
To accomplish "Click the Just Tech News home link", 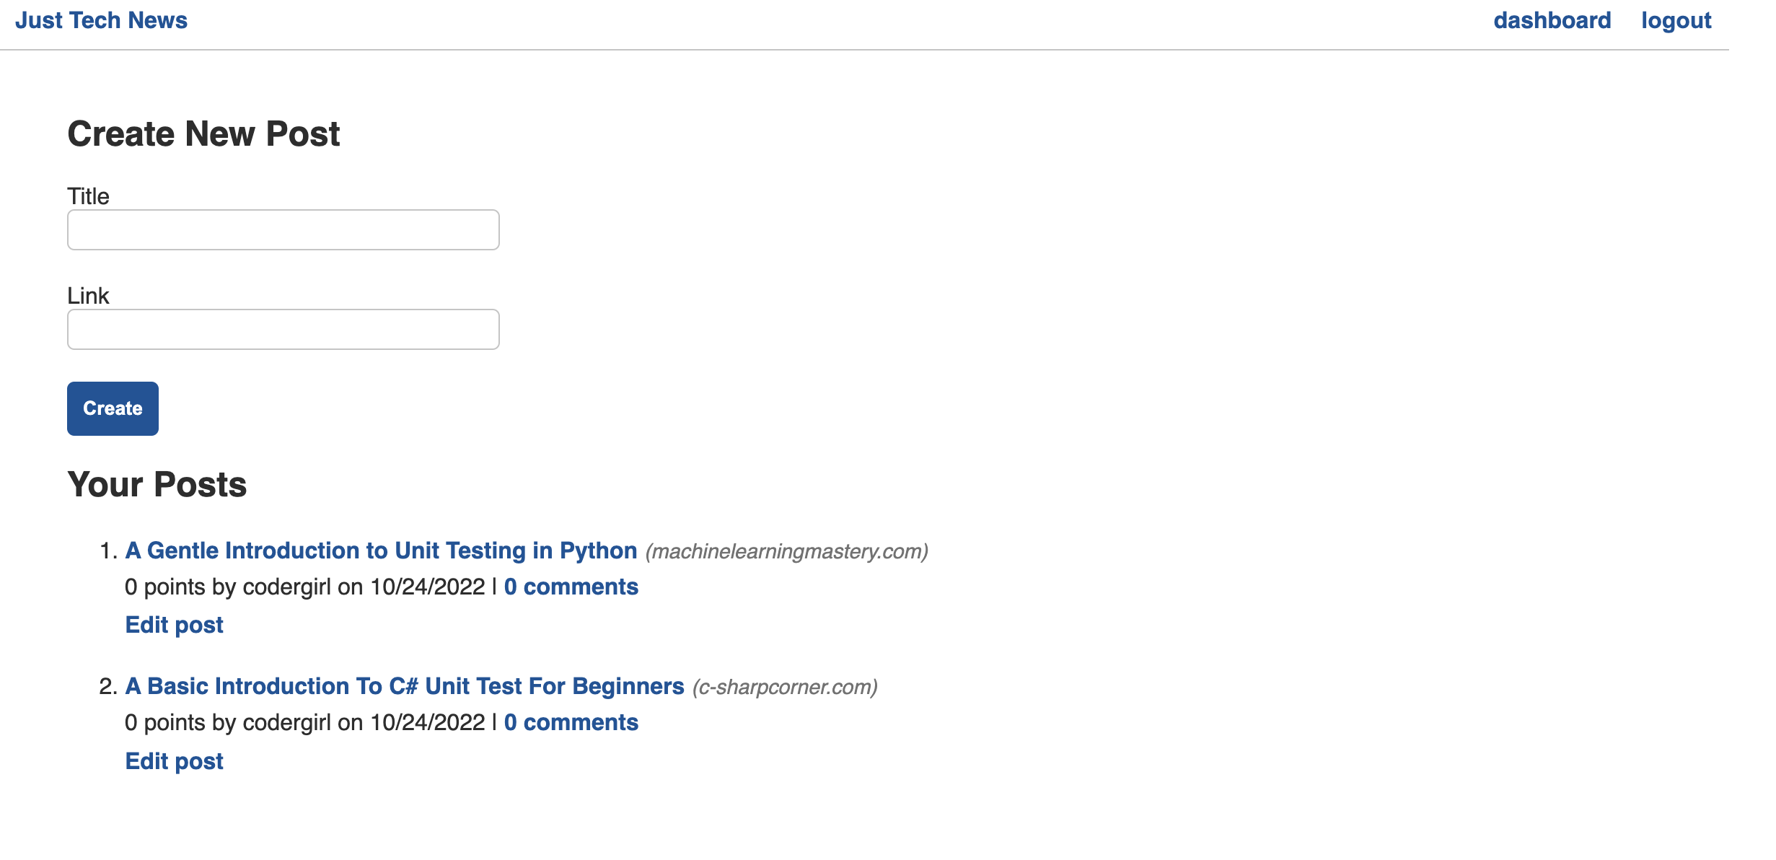I will tap(101, 19).
